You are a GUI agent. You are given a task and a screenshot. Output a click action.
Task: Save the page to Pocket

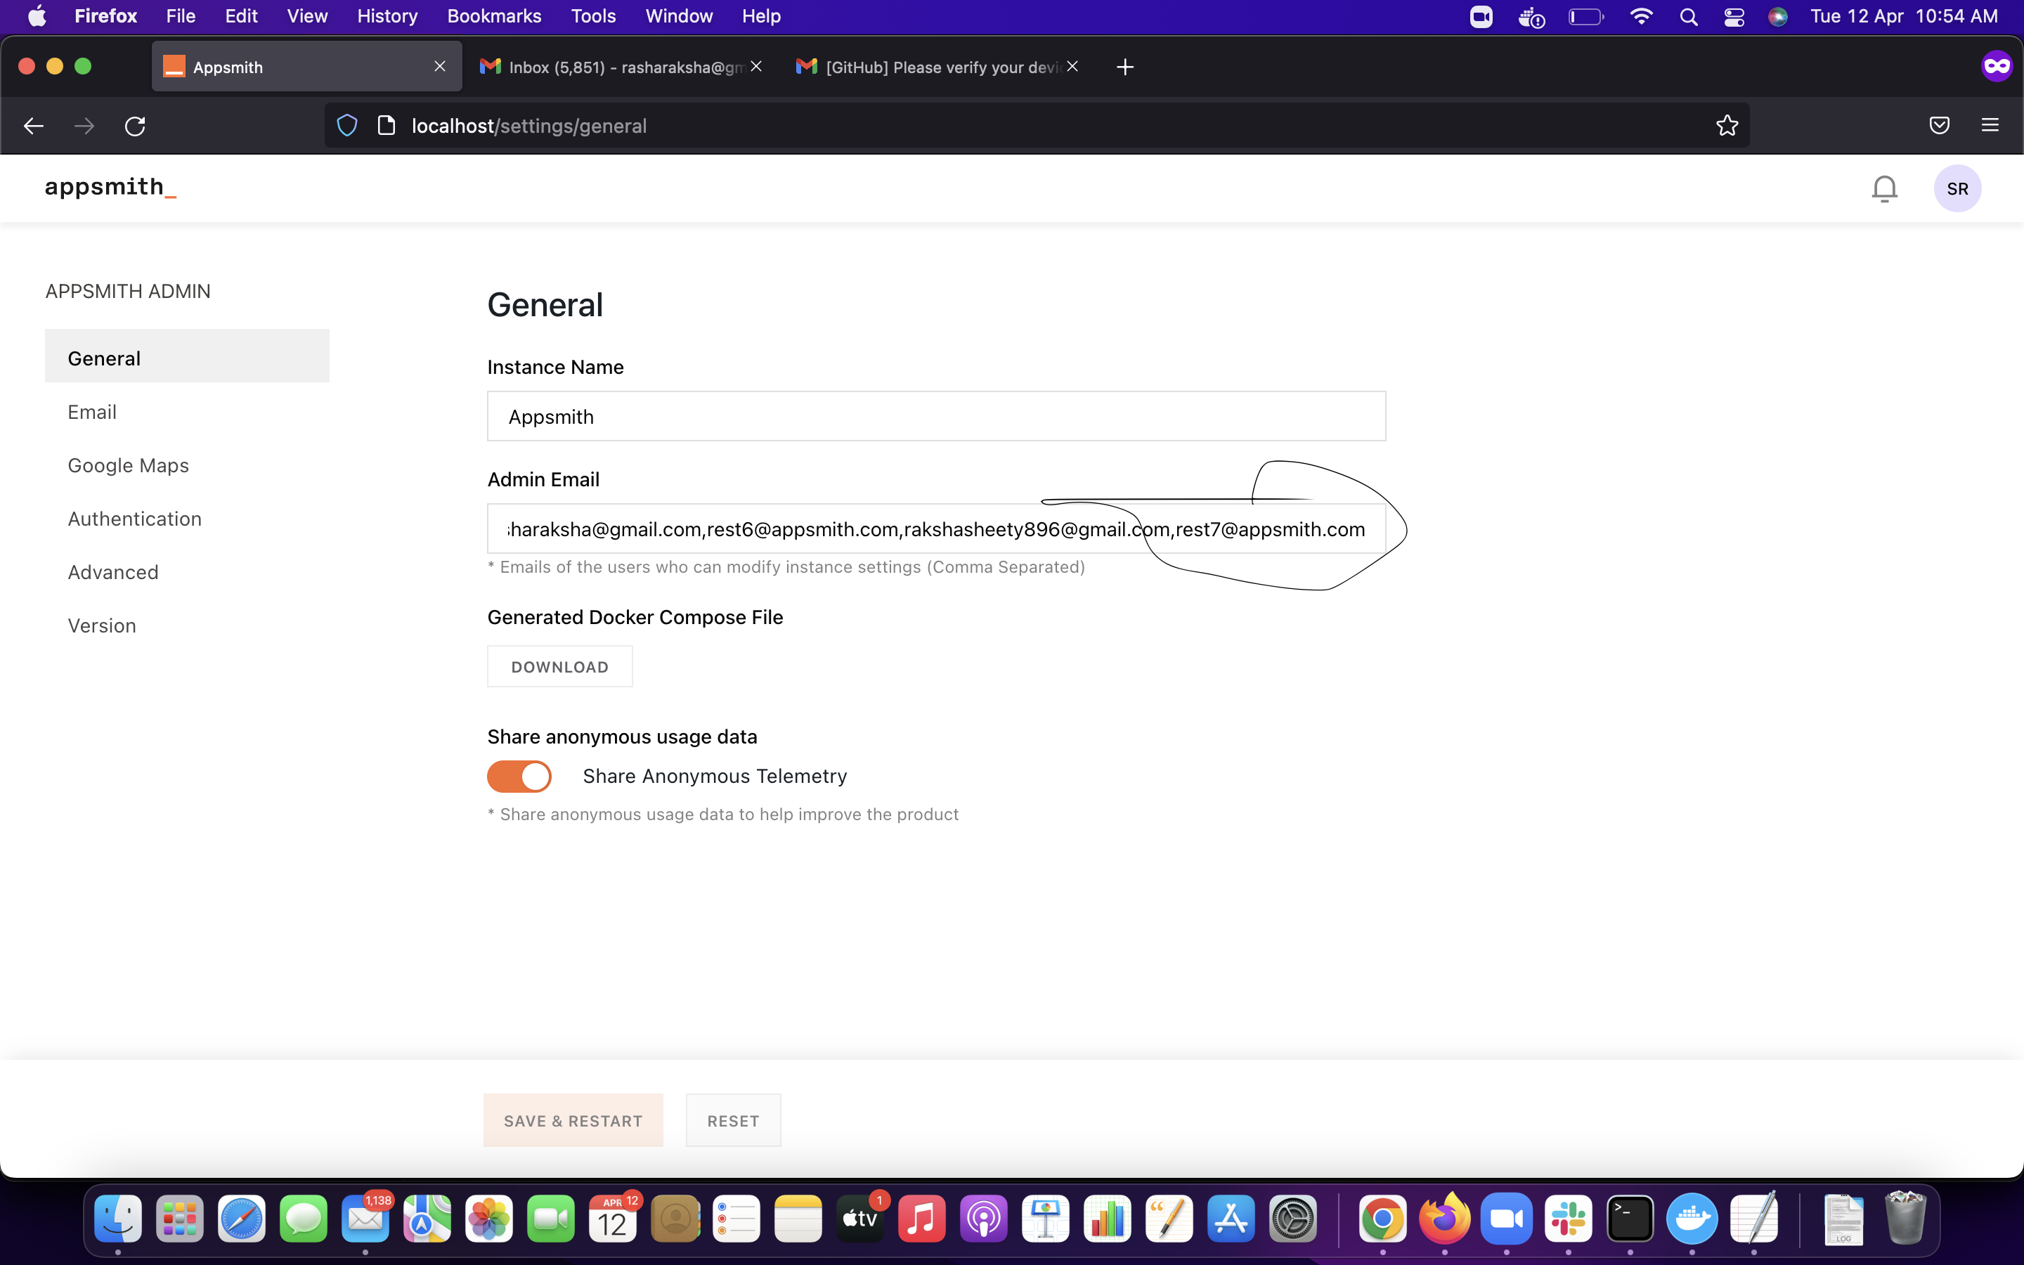[x=1938, y=126]
